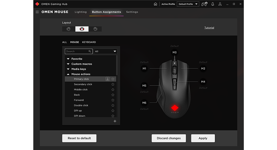Open the Tutorial link
This screenshot has width=277, height=150.
tap(209, 28)
